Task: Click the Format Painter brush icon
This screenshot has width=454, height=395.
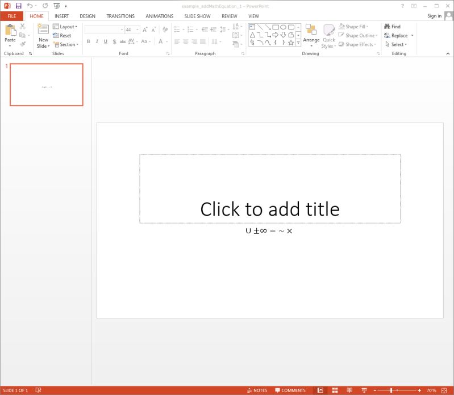Action: coord(22,44)
